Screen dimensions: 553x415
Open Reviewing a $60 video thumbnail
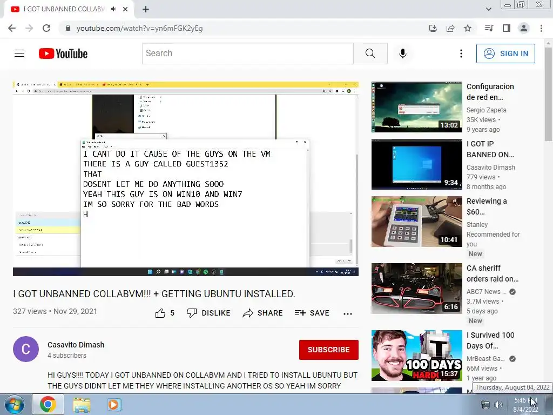point(416,222)
